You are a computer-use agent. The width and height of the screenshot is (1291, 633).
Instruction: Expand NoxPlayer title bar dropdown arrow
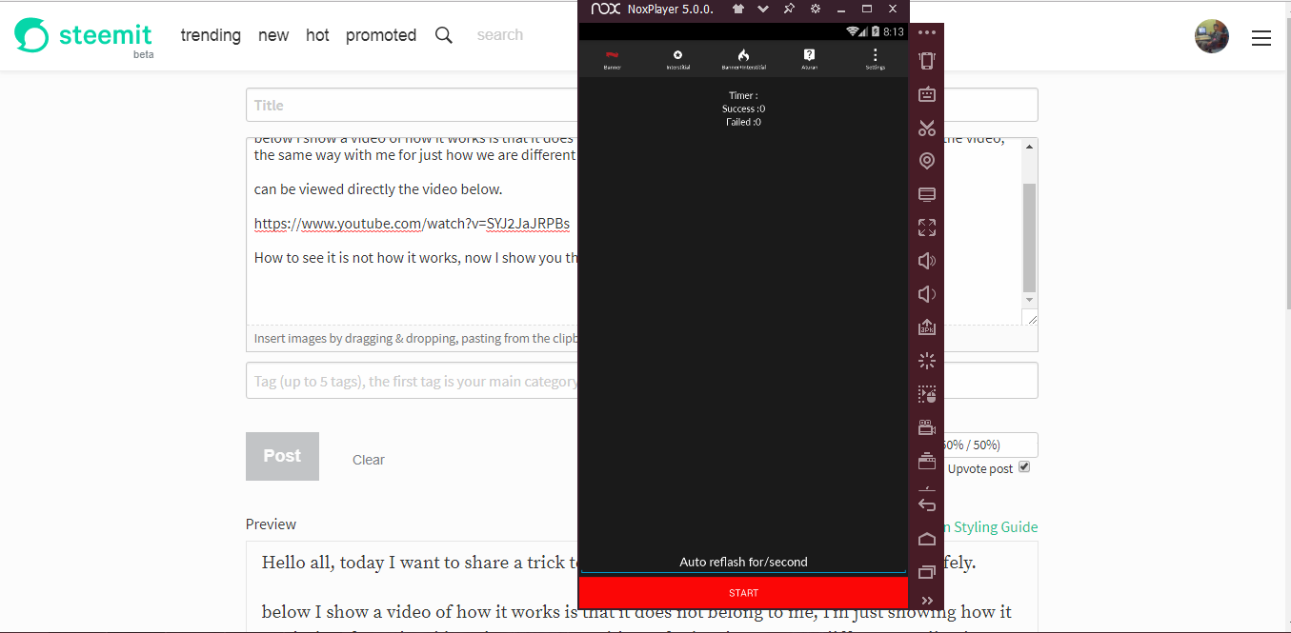[x=762, y=9]
